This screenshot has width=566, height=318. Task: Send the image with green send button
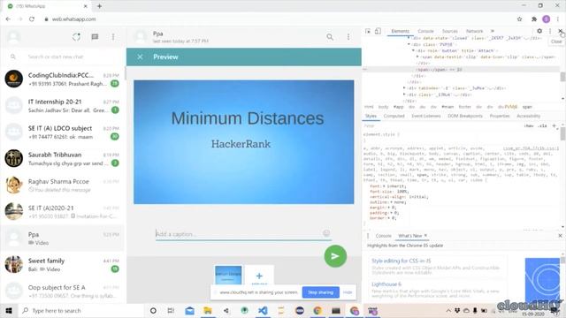pos(335,256)
